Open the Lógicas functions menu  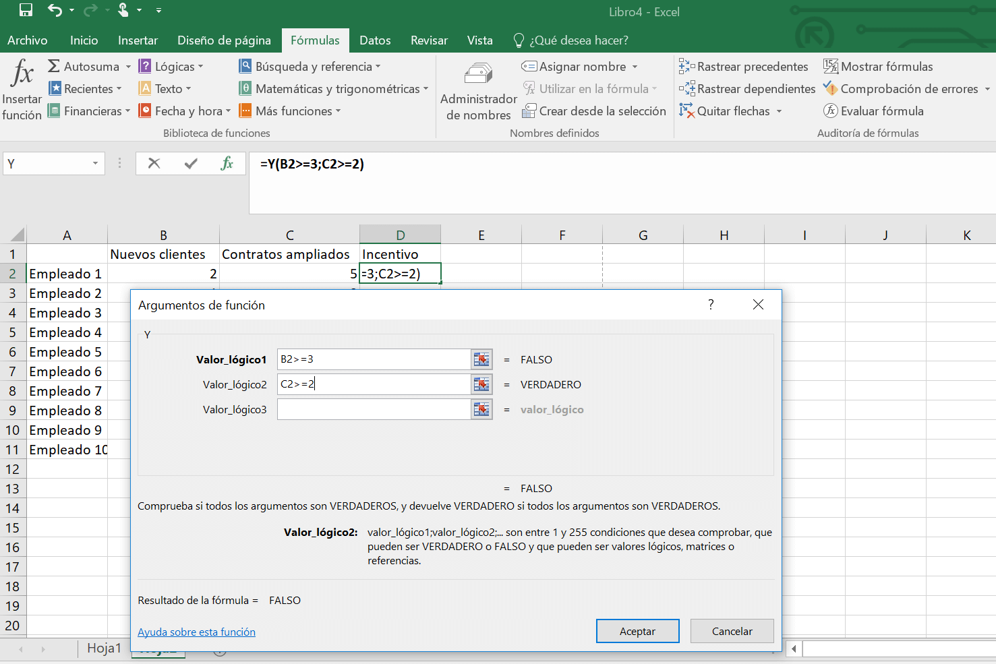coord(171,66)
